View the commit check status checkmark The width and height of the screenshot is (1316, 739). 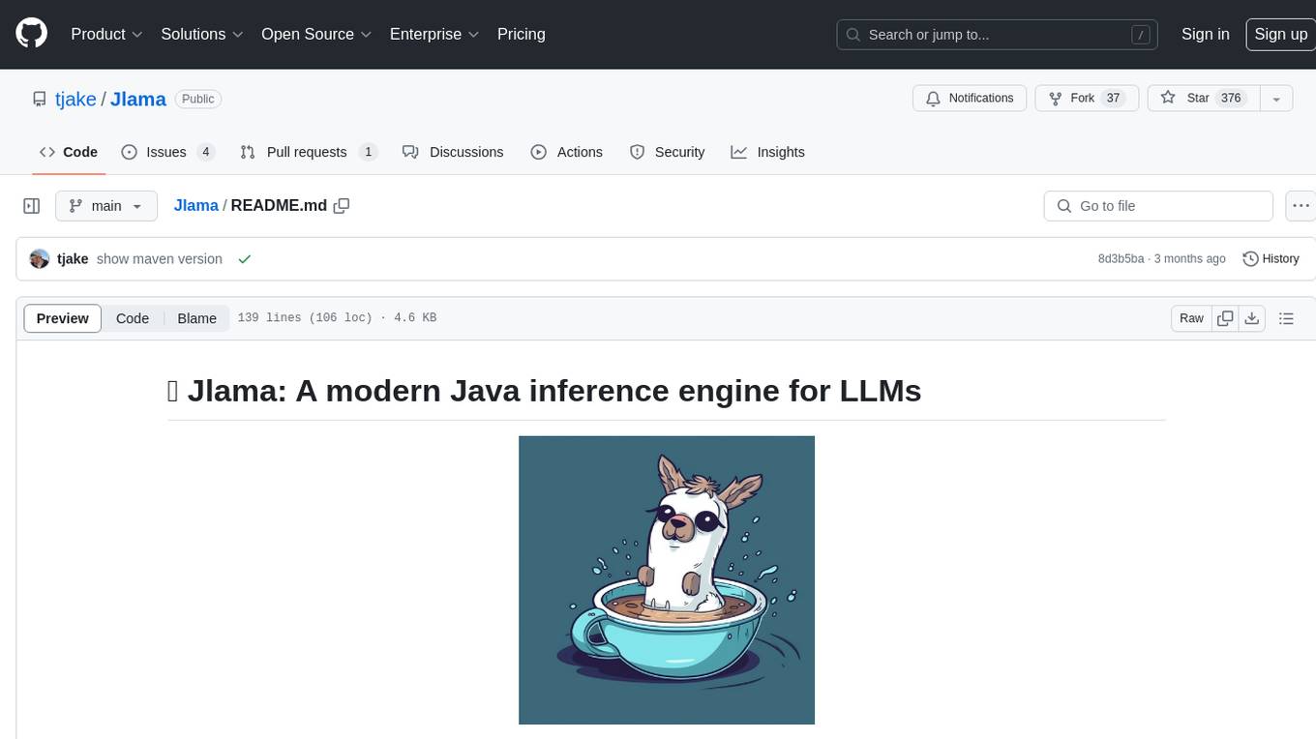point(245,259)
